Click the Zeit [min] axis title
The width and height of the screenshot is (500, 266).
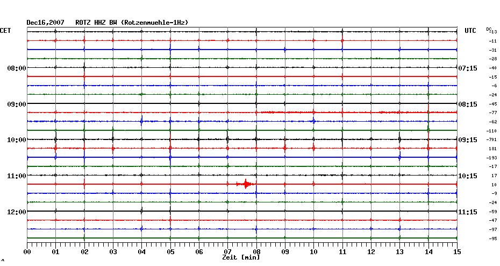click(x=241, y=257)
